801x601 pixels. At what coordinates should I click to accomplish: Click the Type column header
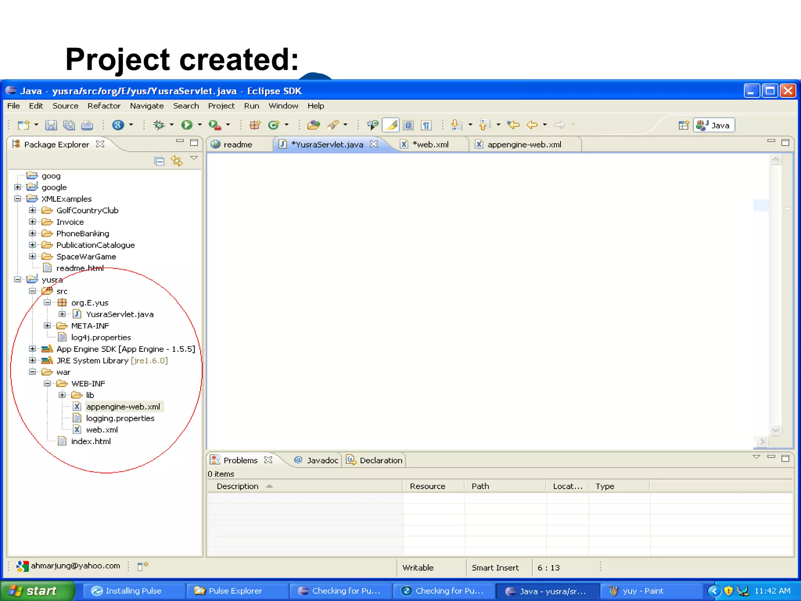tap(620, 486)
